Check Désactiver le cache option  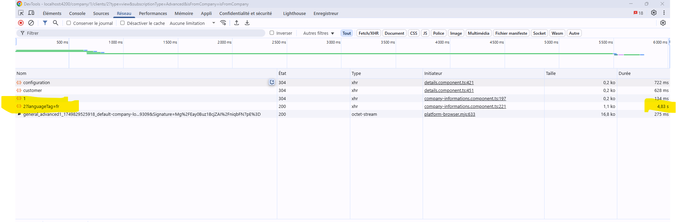pos(123,23)
